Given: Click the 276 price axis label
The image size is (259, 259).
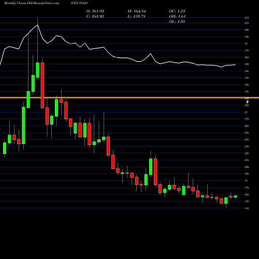Looking at the screenshot, I should point(247,119).
